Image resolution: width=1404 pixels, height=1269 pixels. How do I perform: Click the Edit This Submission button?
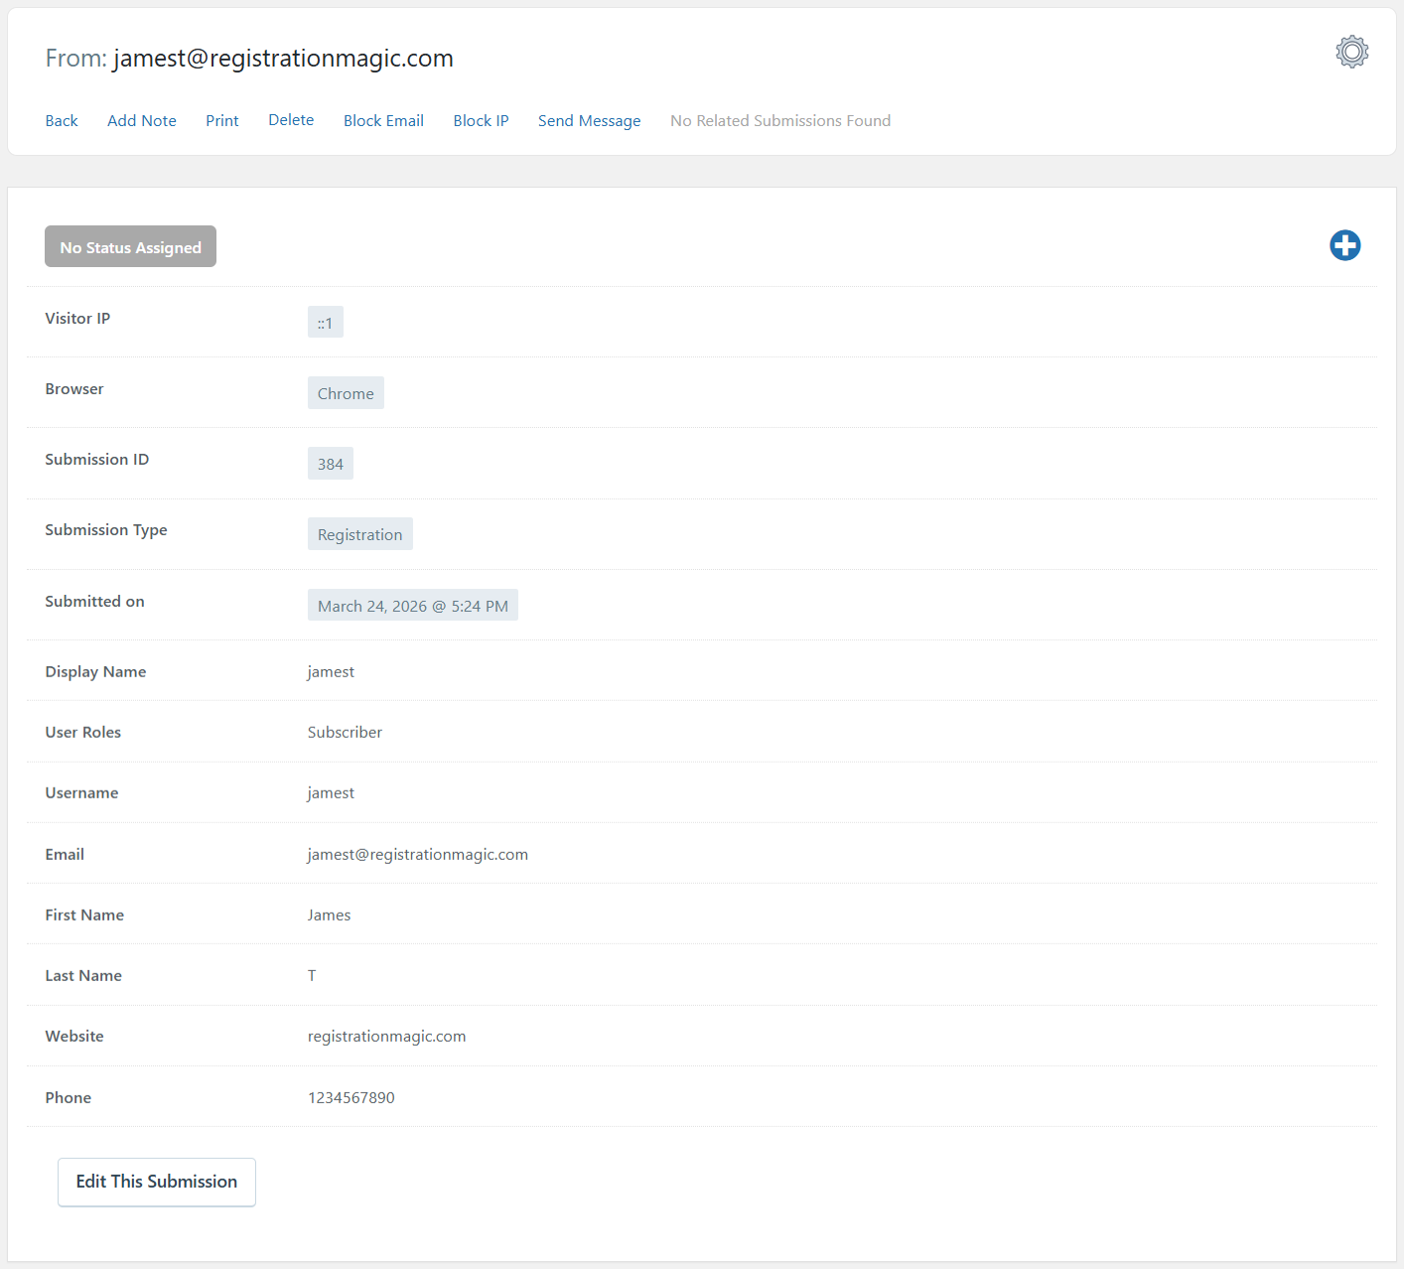click(157, 1182)
